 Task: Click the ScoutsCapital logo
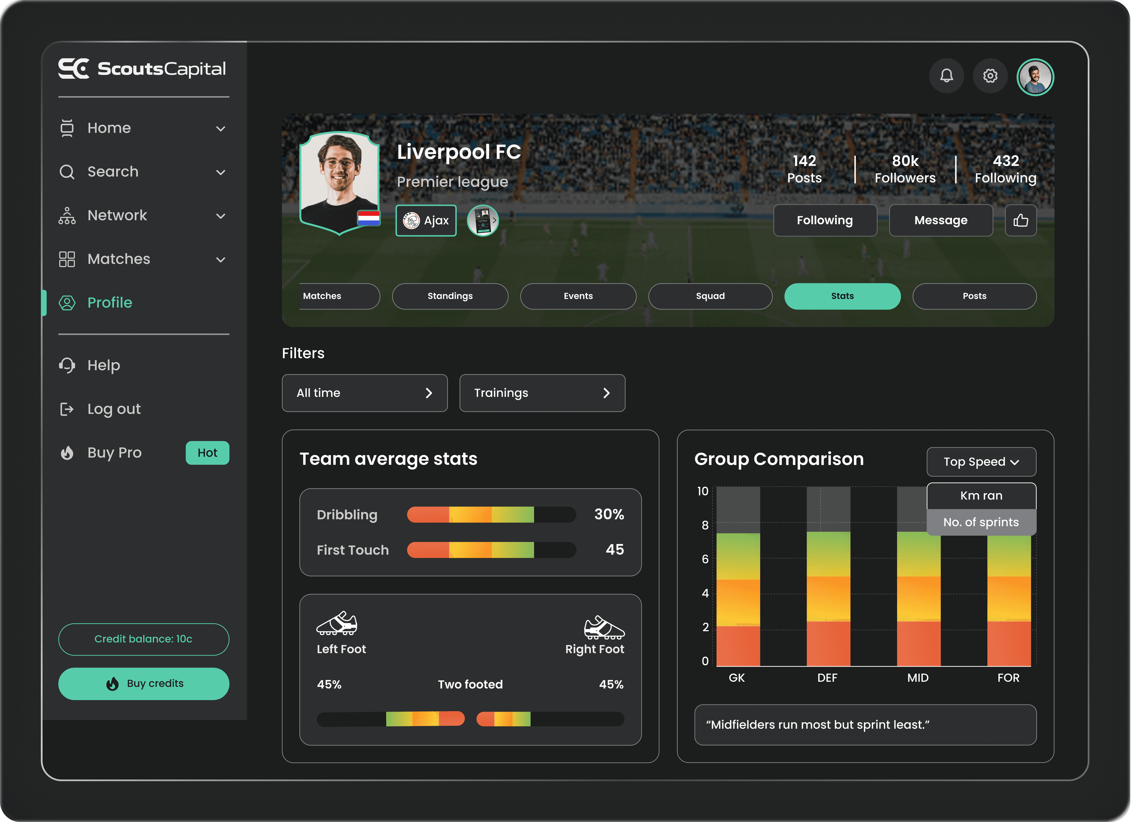click(142, 69)
